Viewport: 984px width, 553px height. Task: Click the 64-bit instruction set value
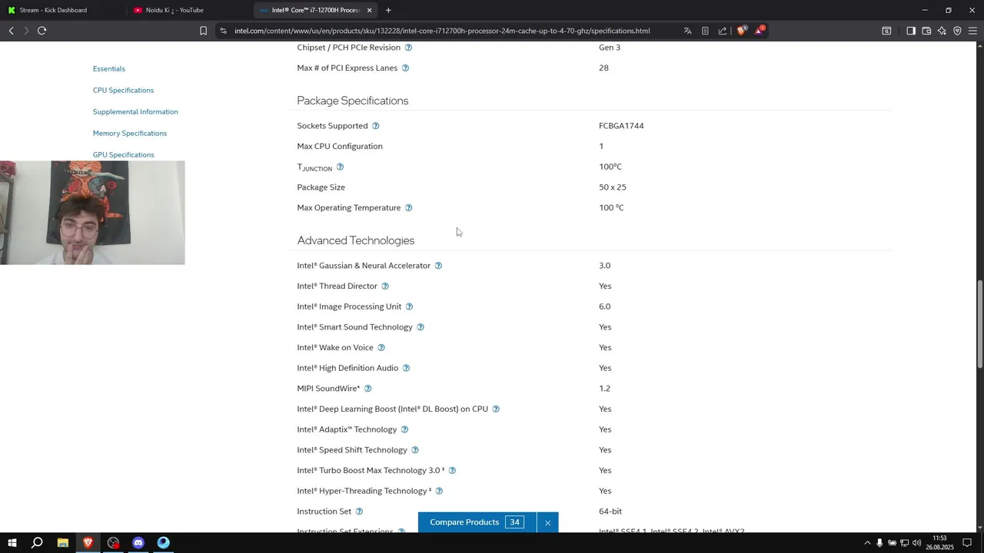coord(610,512)
